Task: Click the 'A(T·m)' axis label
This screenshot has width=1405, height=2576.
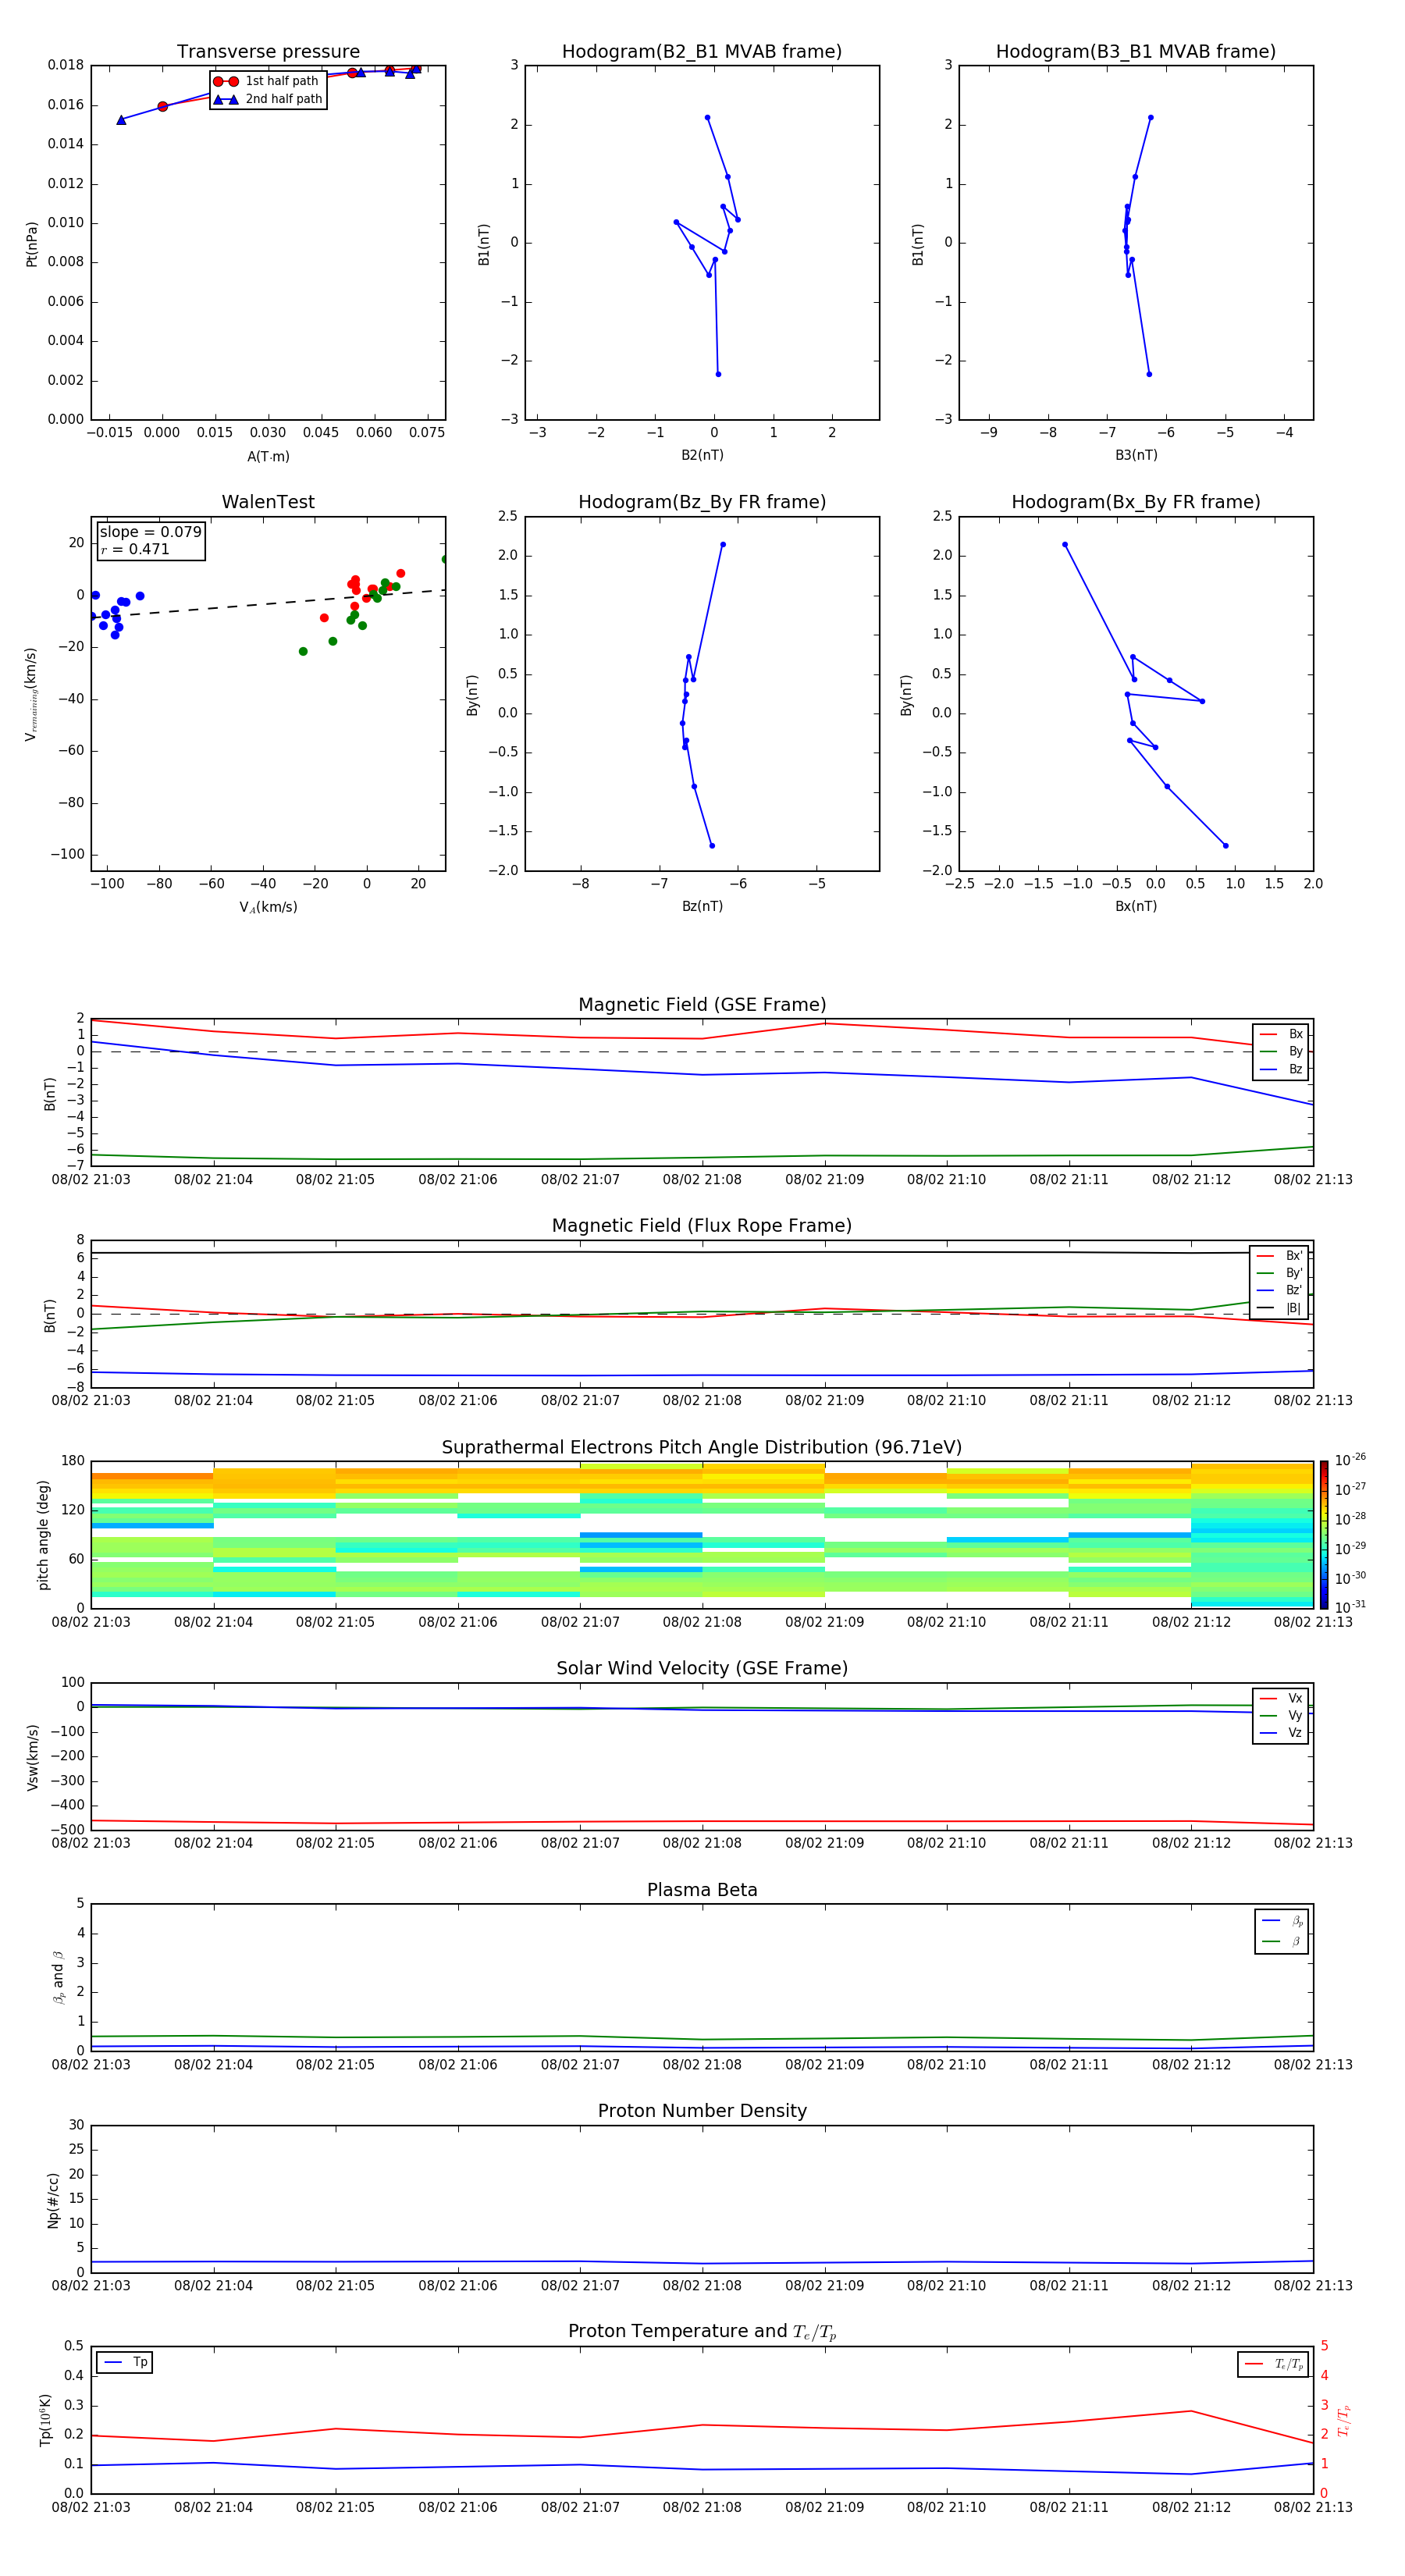Action: click(x=268, y=456)
